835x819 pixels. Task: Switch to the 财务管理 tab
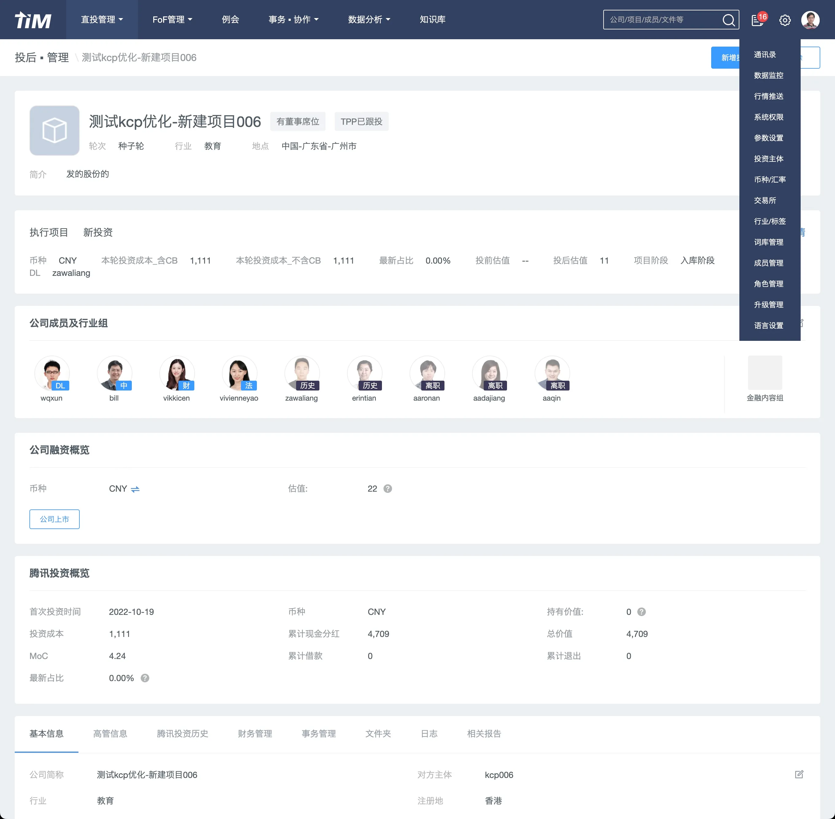pyautogui.click(x=255, y=733)
